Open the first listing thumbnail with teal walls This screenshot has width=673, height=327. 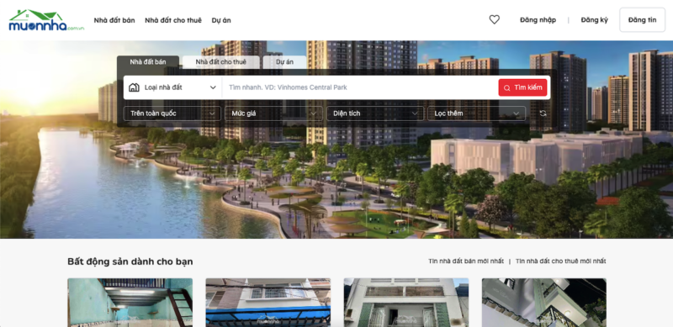[130, 303]
